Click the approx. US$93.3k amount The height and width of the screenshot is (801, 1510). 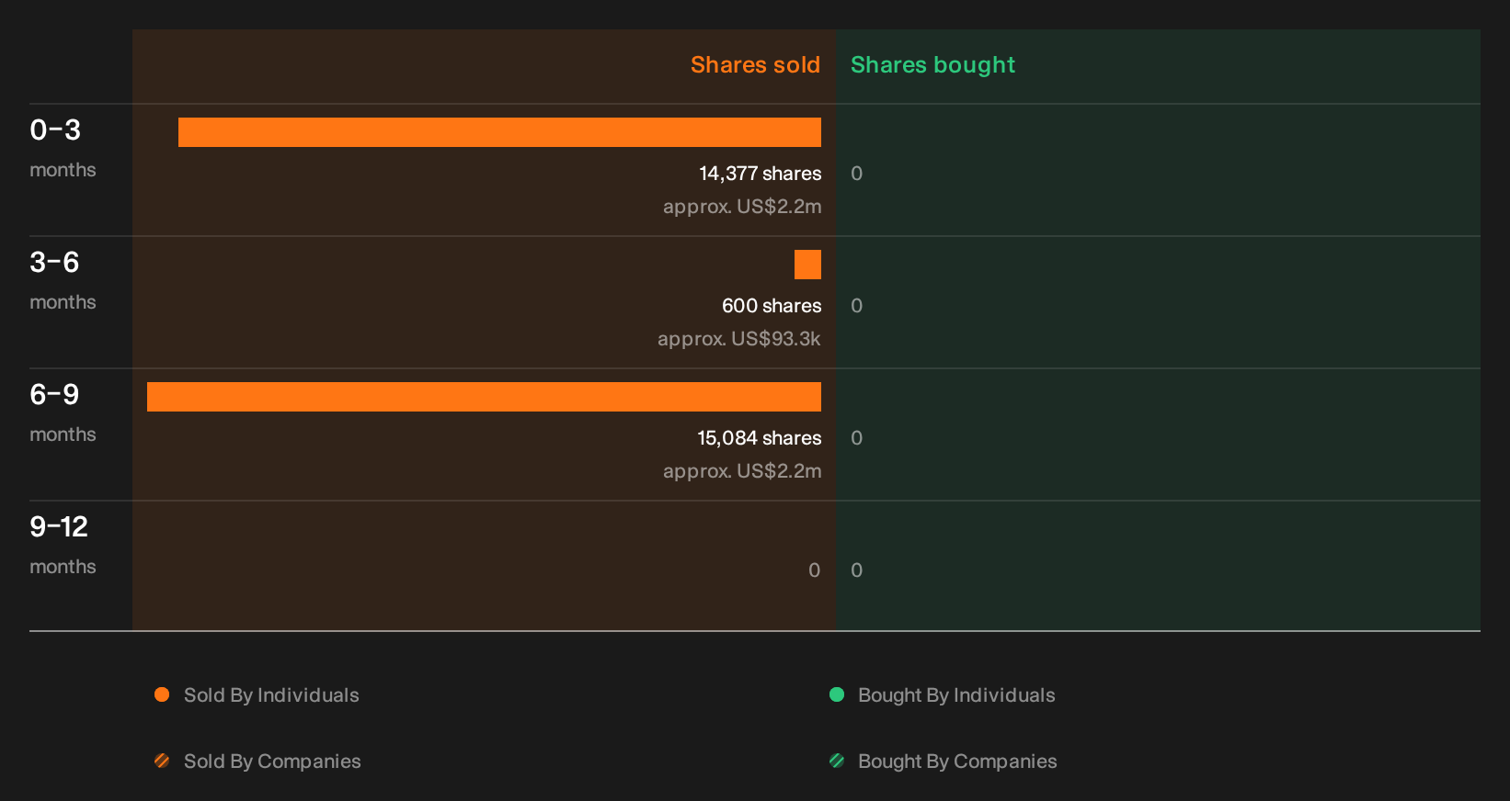[x=739, y=339]
